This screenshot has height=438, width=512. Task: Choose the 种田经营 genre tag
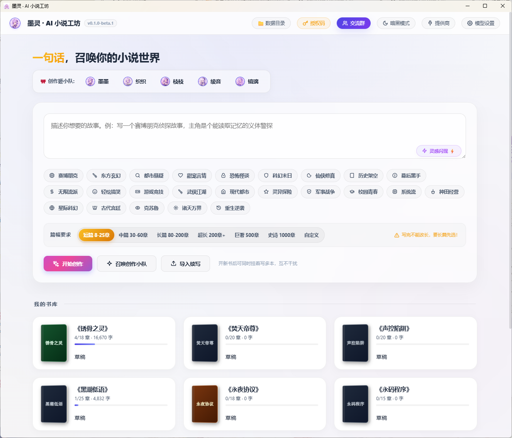[444, 192]
